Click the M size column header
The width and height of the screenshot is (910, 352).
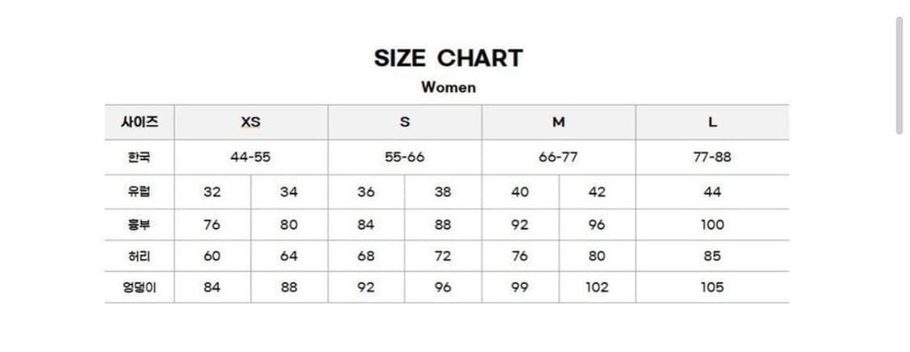pyautogui.click(x=558, y=122)
